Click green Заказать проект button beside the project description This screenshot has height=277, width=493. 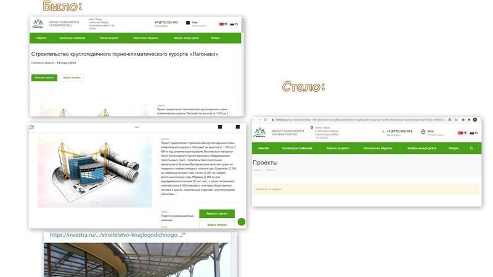[217, 214]
